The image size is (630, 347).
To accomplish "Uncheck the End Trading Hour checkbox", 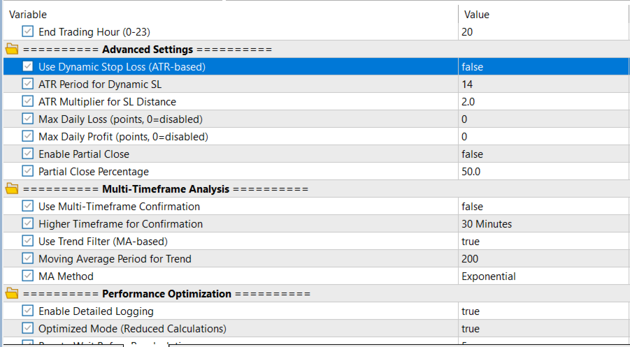I will coord(28,32).
